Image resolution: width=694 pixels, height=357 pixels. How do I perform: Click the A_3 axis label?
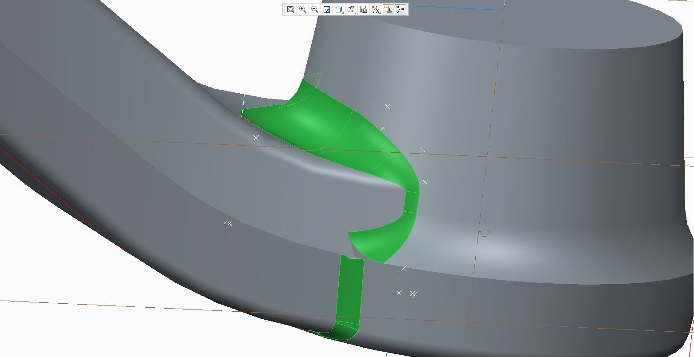[484, 233]
